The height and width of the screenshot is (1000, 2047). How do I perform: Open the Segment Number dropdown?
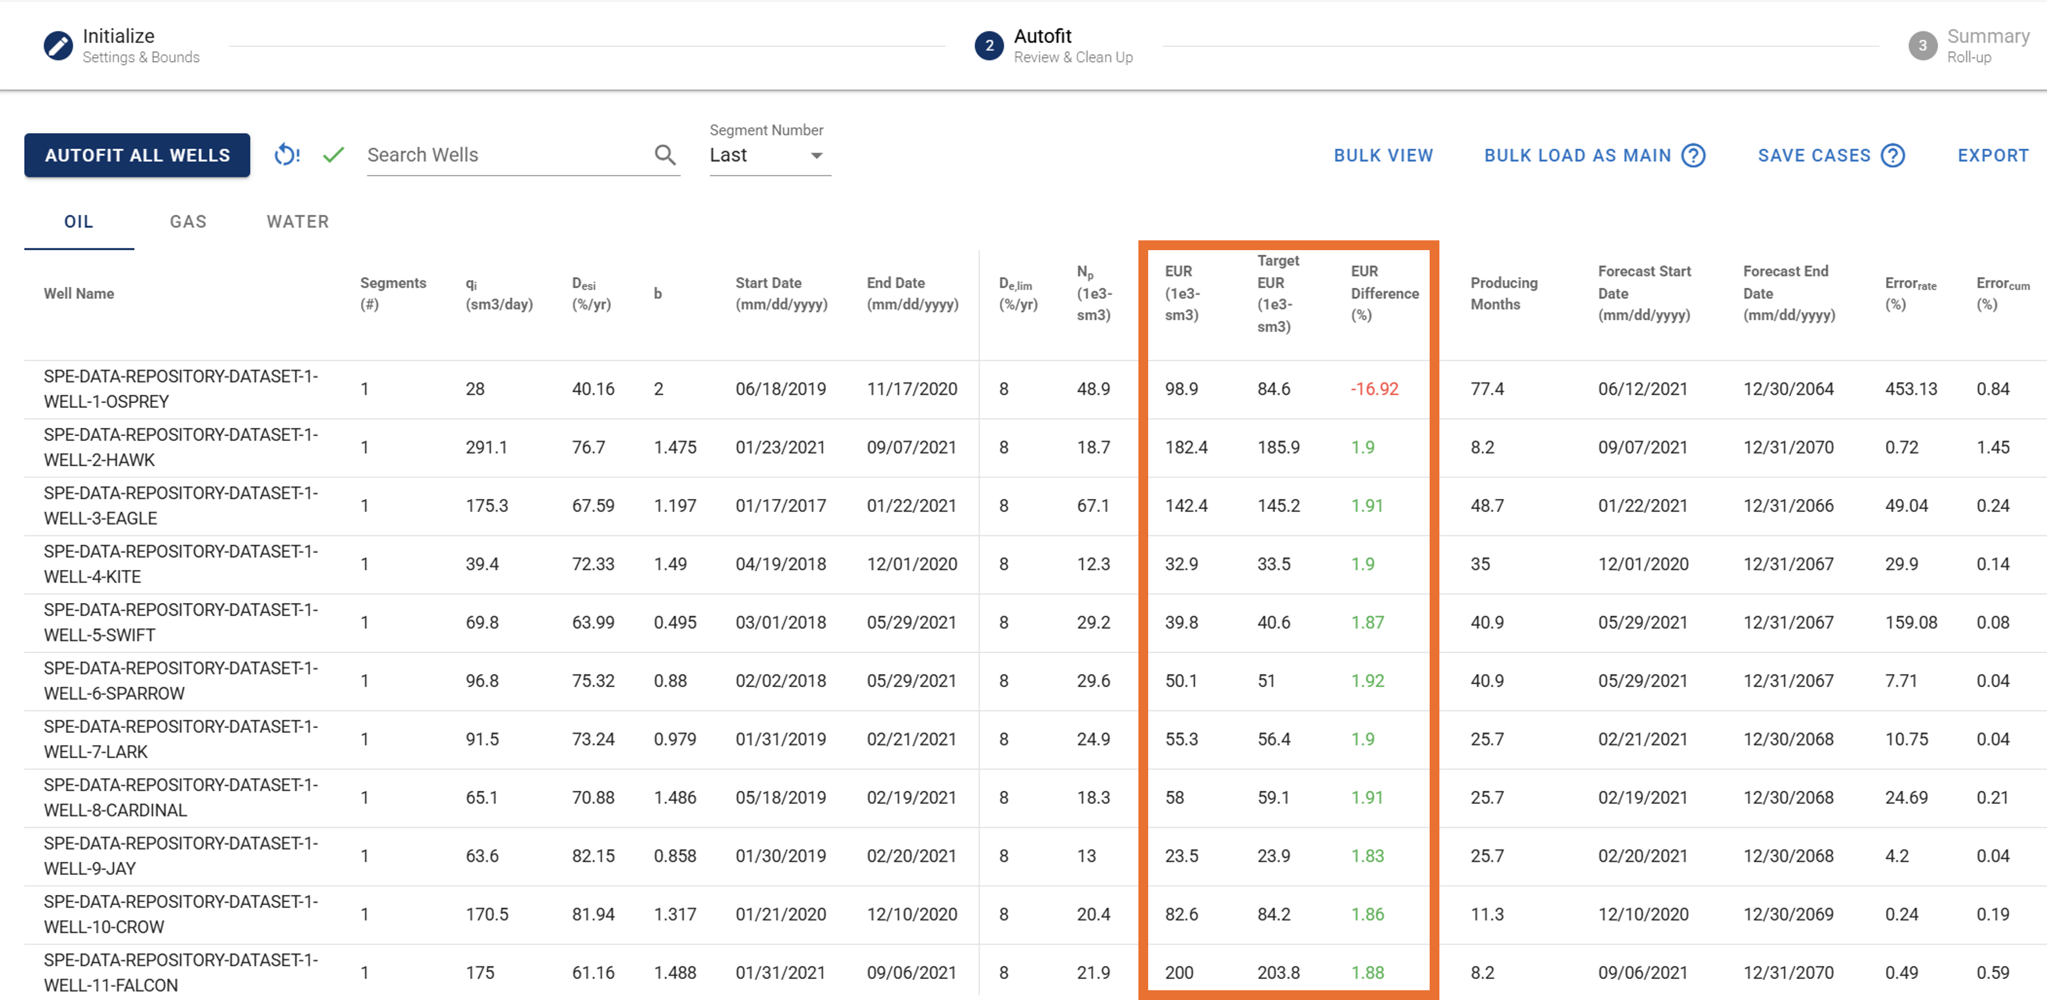769,156
